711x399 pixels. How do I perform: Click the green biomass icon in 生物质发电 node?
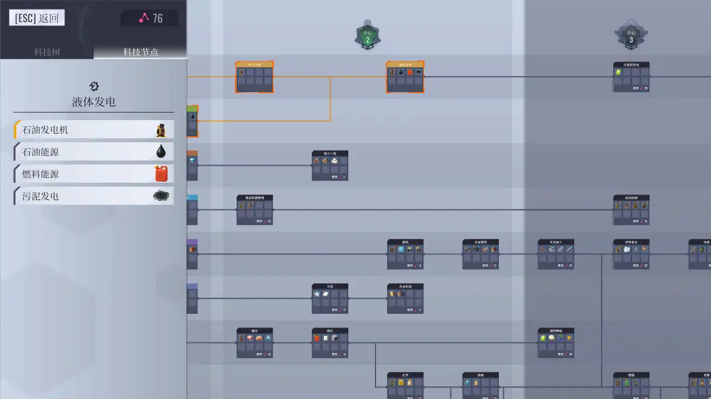coord(618,72)
